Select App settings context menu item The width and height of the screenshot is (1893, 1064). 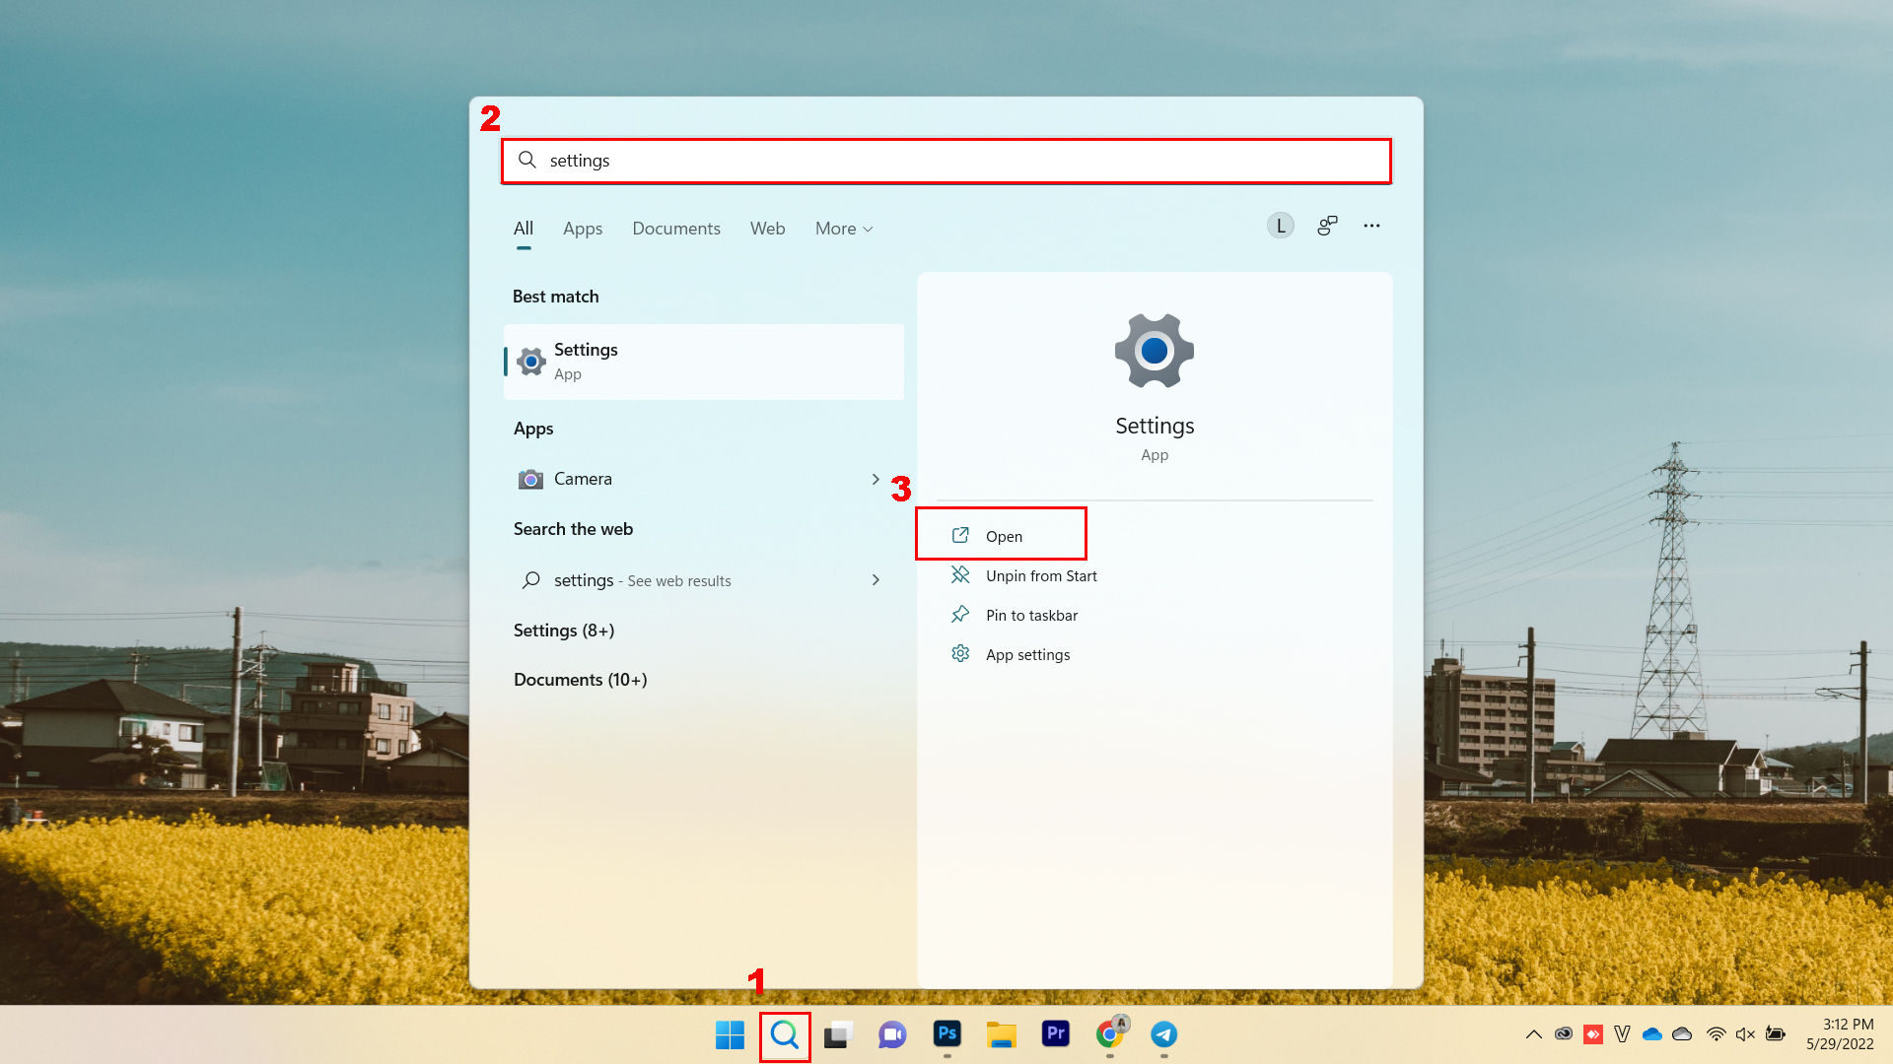pyautogui.click(x=1027, y=653)
